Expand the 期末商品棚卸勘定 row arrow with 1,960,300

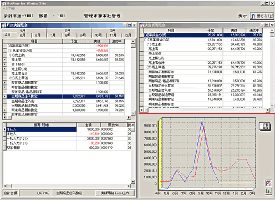4,110
